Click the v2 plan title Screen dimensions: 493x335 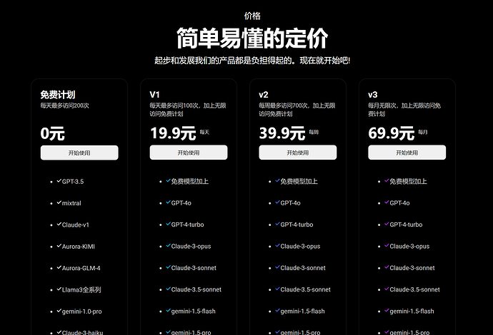pos(264,94)
